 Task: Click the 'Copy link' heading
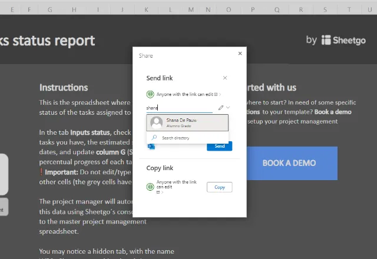coord(160,168)
